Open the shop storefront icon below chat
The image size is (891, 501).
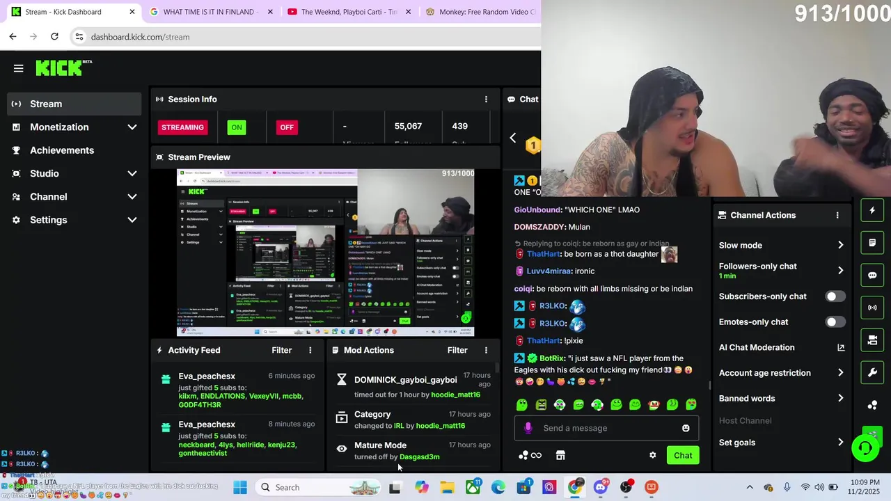pos(560,455)
